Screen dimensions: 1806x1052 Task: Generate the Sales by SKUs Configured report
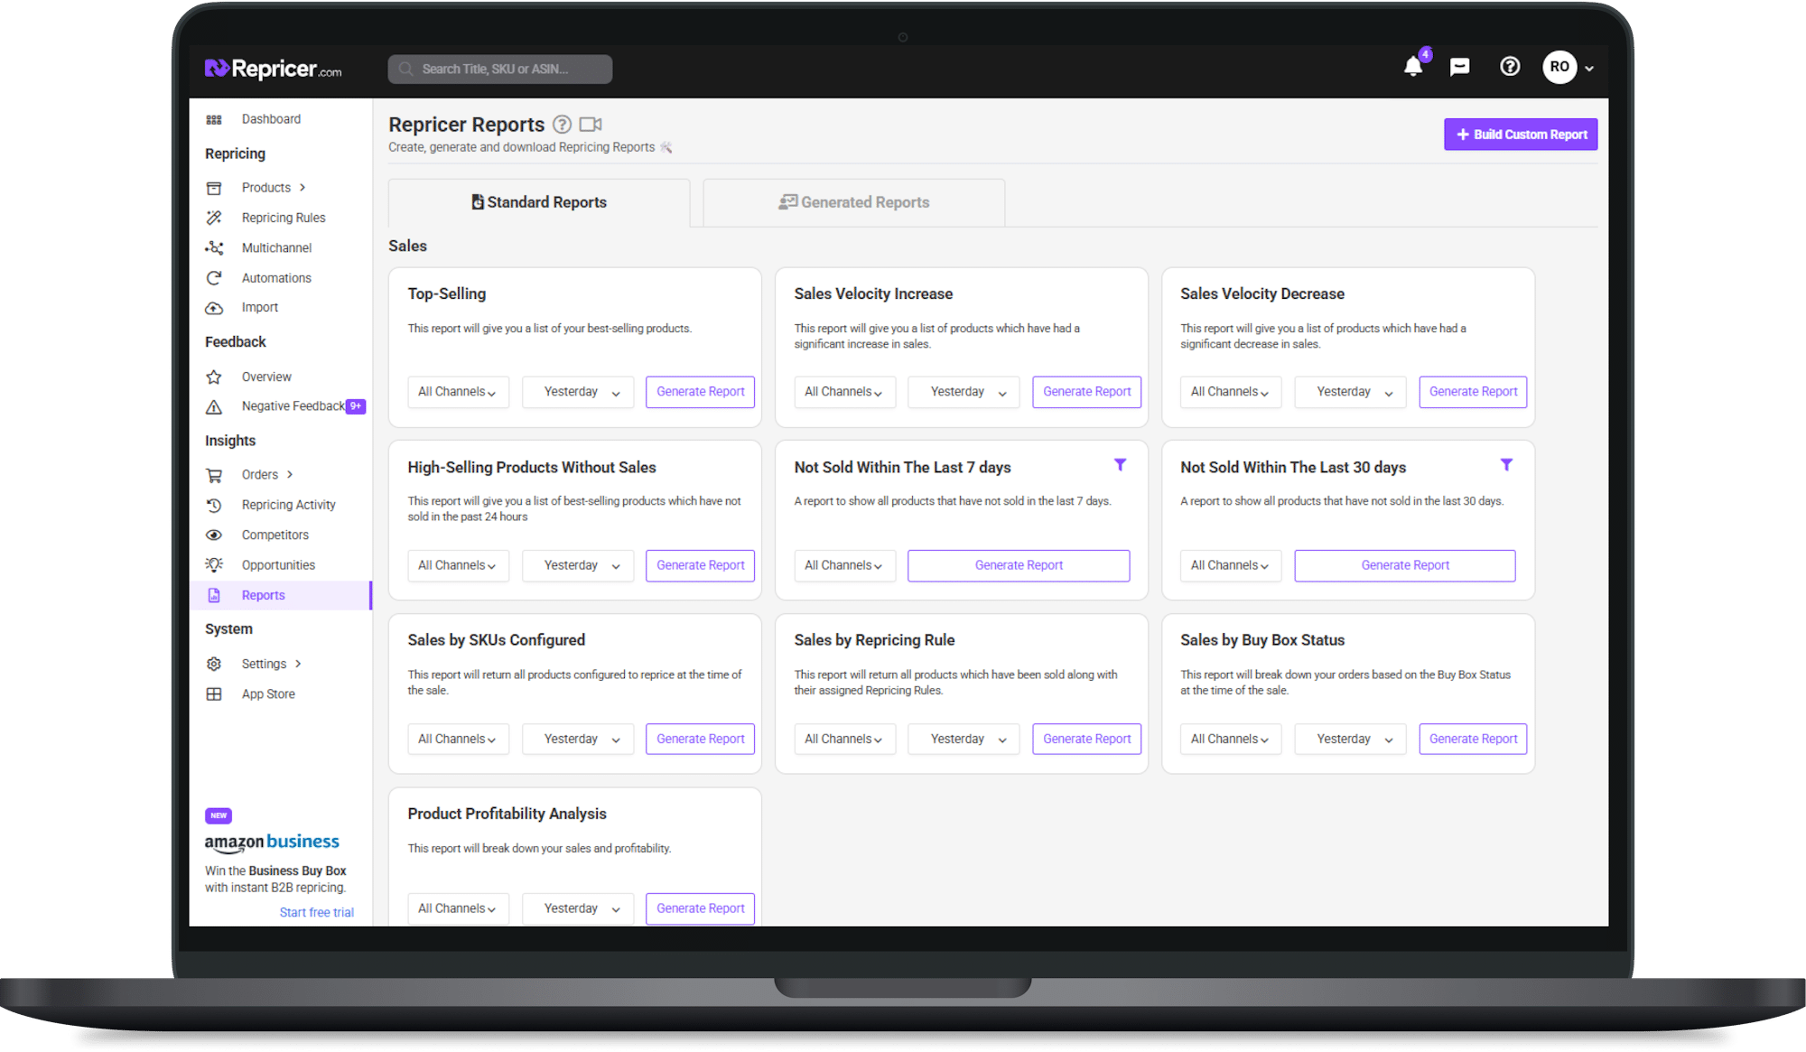[700, 739]
